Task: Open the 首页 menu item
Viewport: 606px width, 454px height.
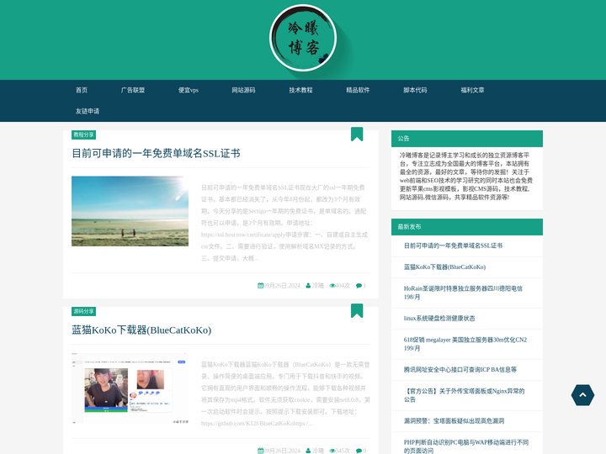Action: [x=82, y=90]
